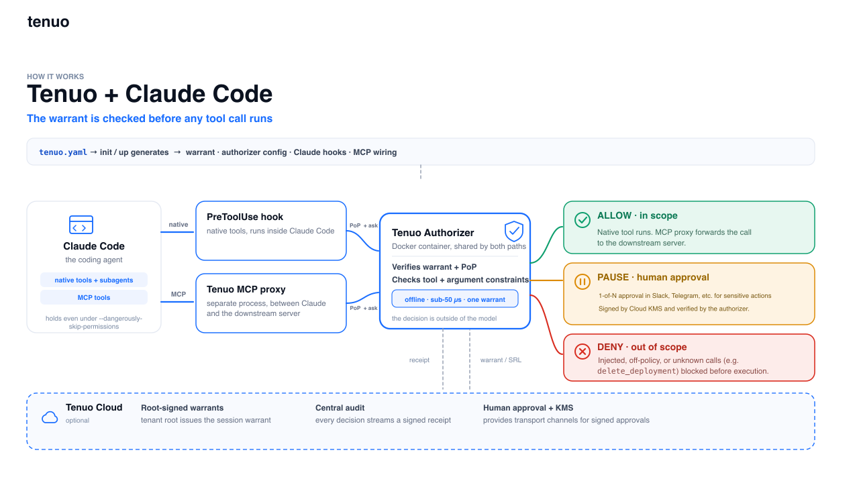
Task: Select the "native tools + subagents" pill
Action: tap(94, 280)
